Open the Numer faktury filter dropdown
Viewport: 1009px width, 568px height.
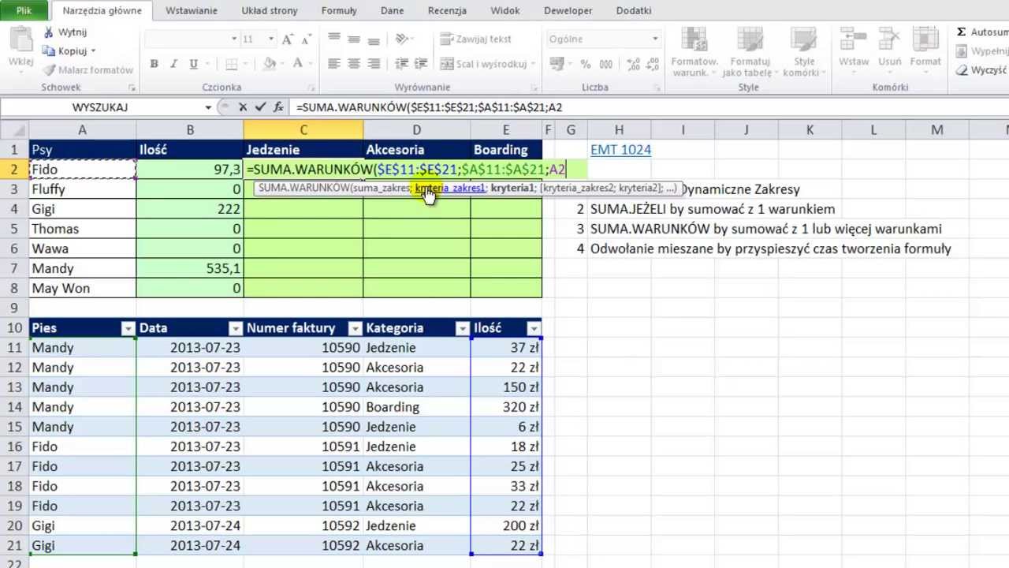[x=355, y=328]
